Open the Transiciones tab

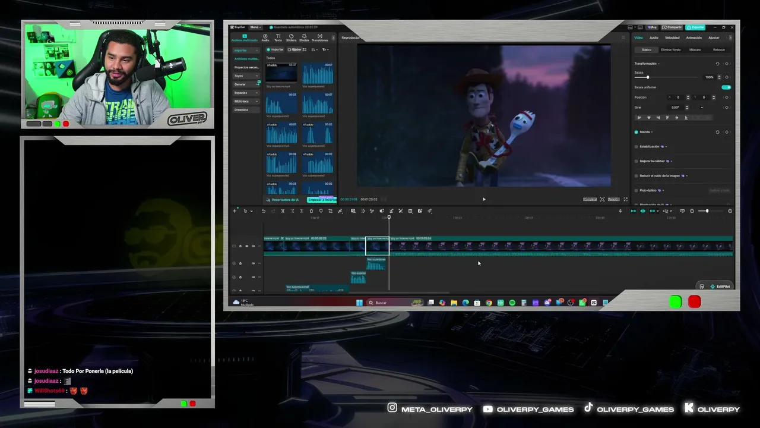tap(319, 38)
